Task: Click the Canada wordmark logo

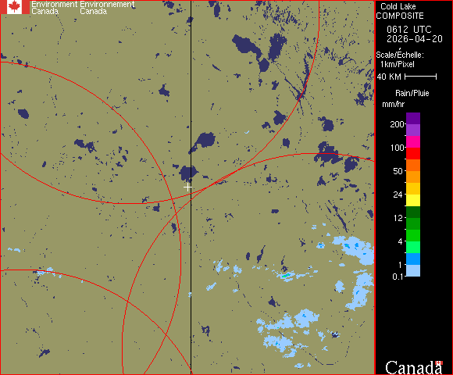Action: 414,367
